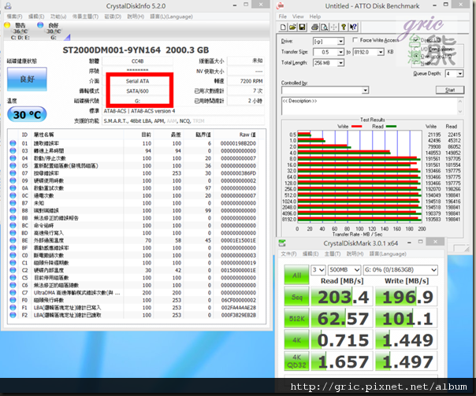Click the blue 良好 health status button
476x396 pixels.
point(27,80)
